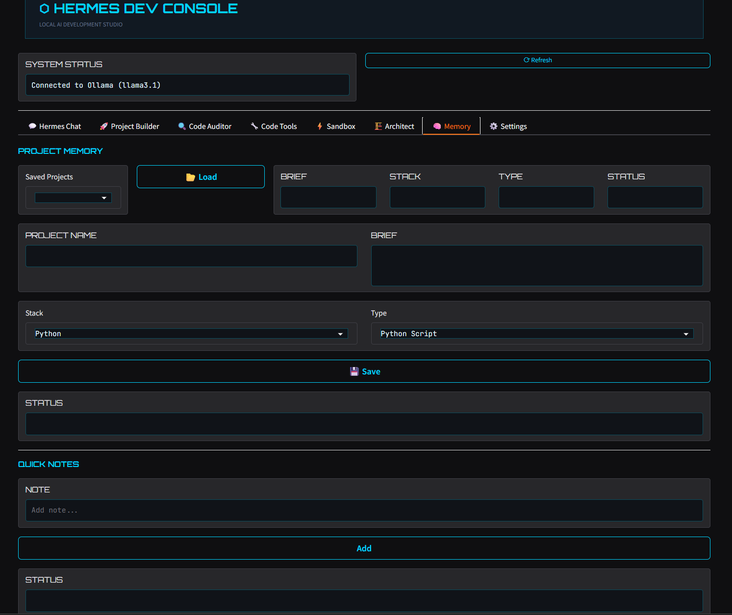Click the magnifier icon of Code Auditor
Viewport: 732px width, 615px height.
click(182, 126)
